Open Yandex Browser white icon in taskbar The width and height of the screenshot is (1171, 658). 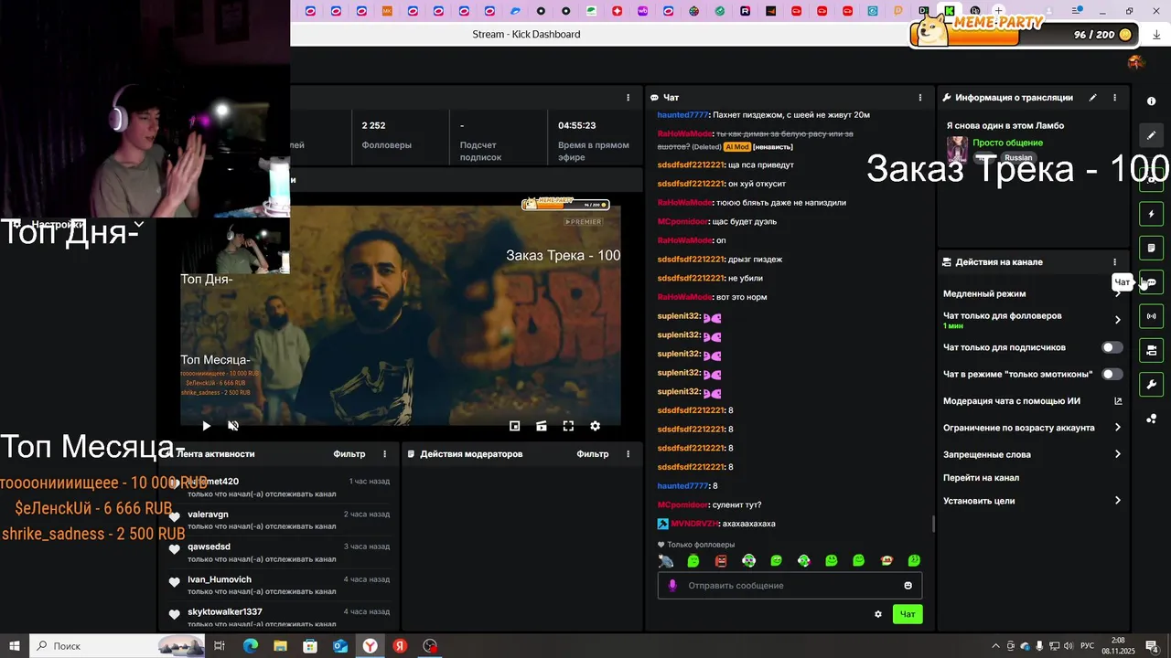click(371, 646)
